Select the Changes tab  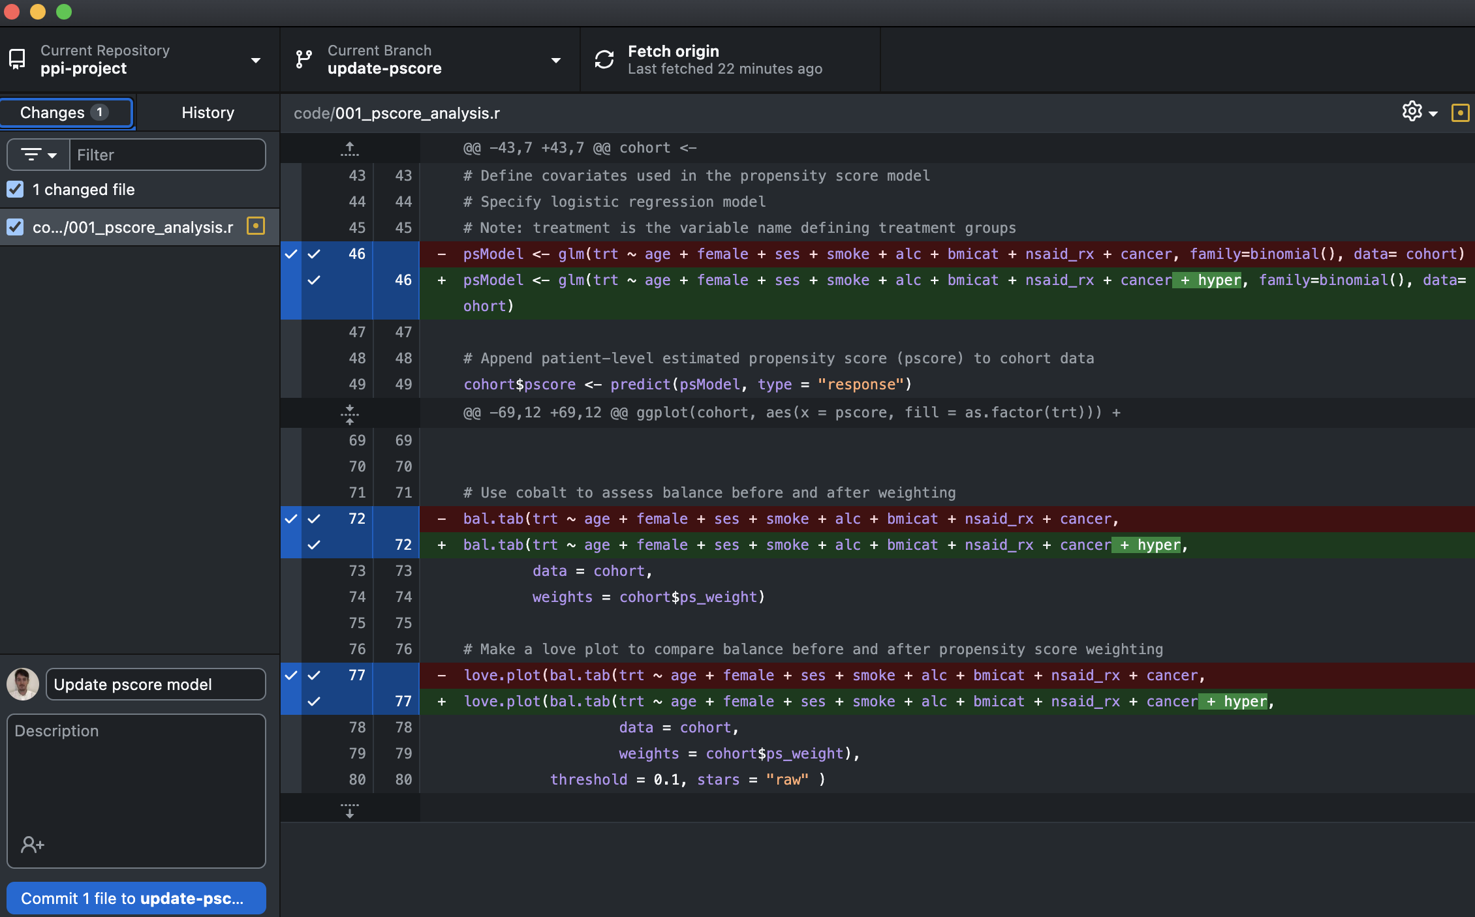[65, 112]
